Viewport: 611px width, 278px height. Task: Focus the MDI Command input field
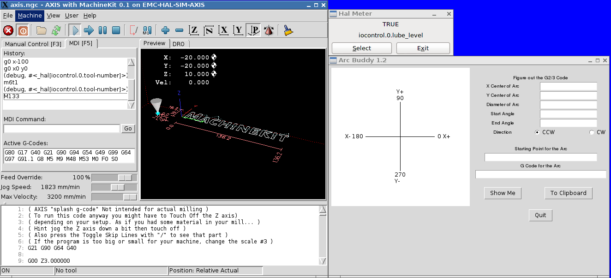[x=61, y=129]
